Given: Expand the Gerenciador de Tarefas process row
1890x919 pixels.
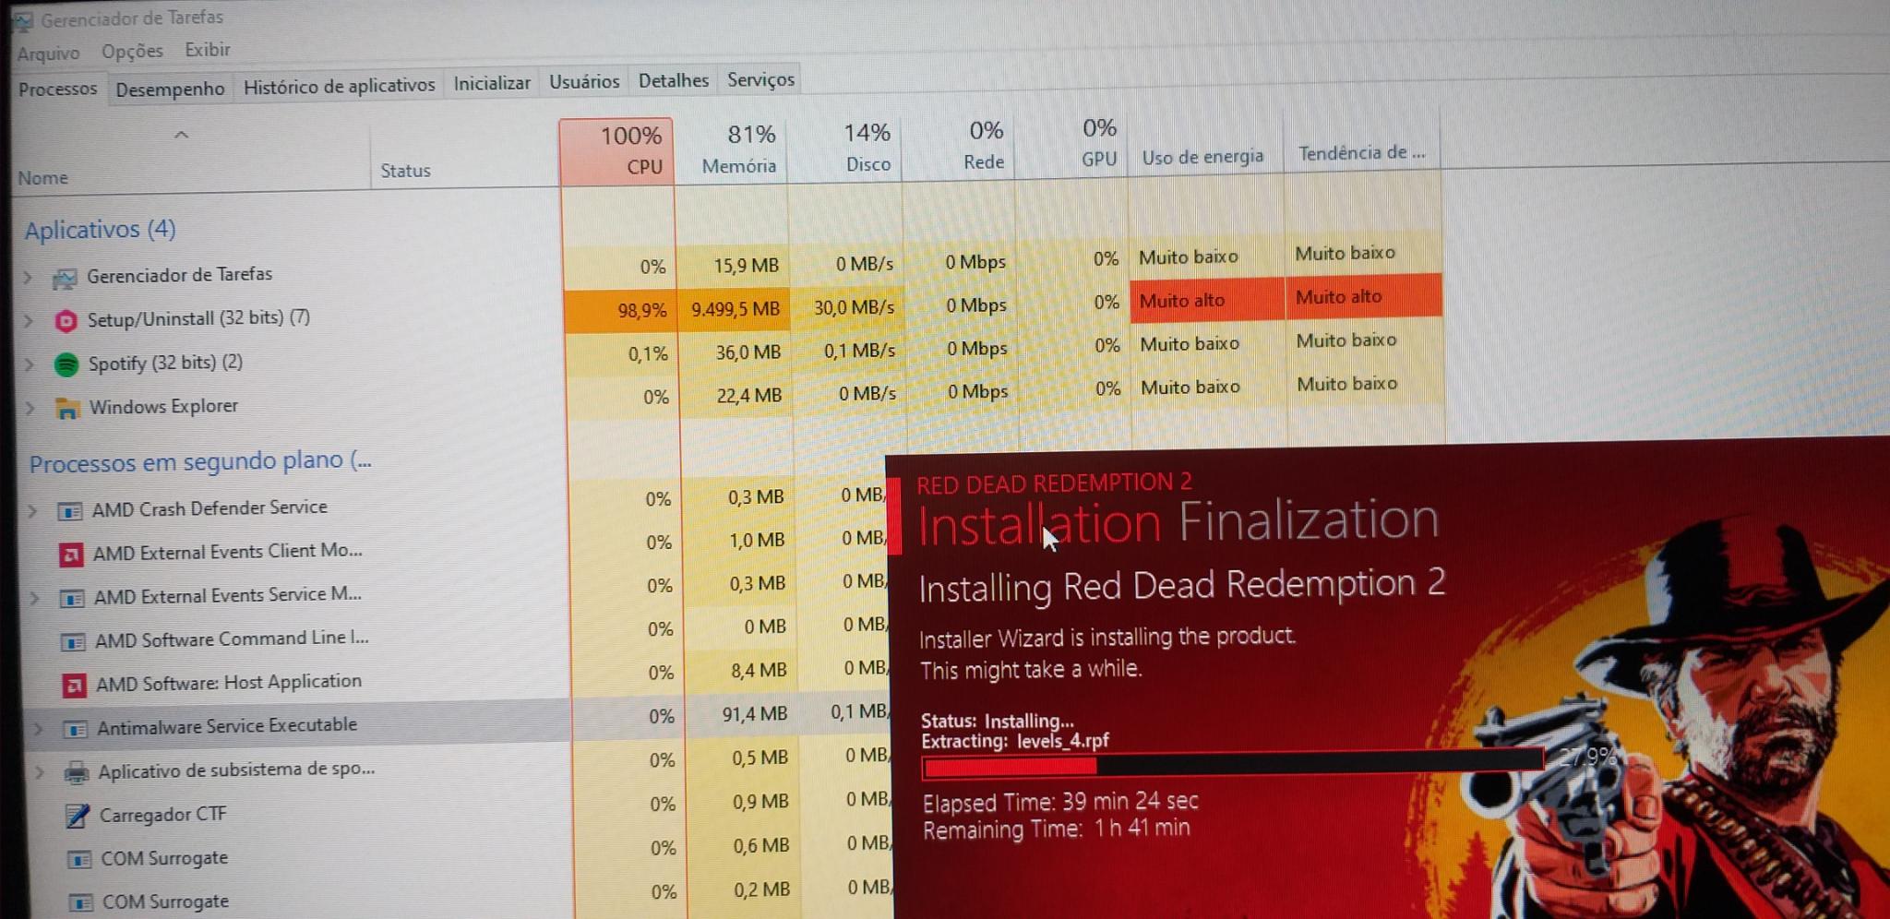Looking at the screenshot, I should [x=28, y=277].
